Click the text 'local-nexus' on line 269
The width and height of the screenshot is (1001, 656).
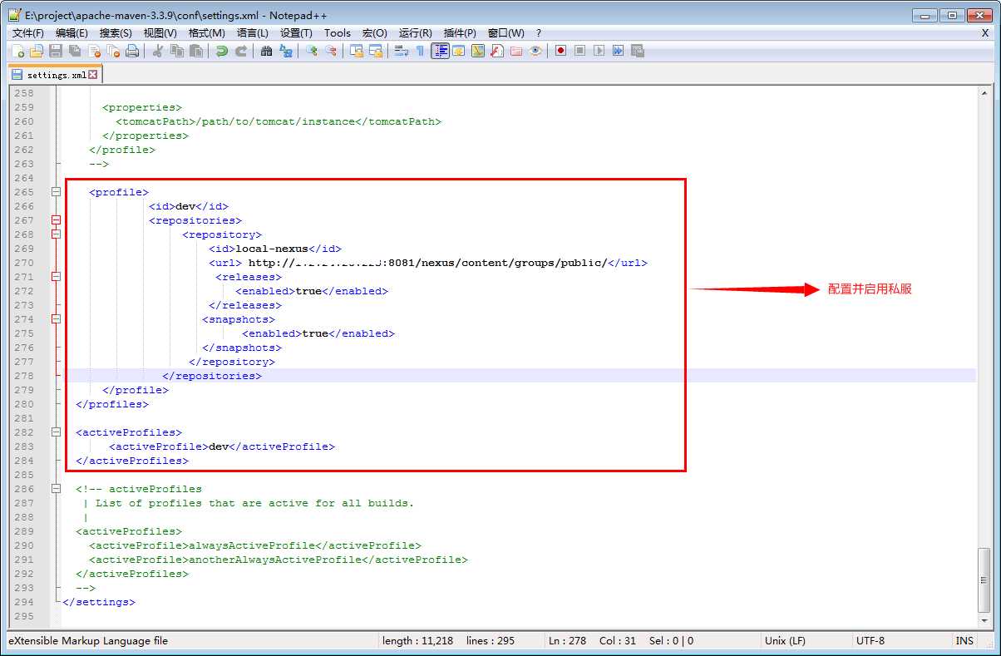[x=272, y=249]
